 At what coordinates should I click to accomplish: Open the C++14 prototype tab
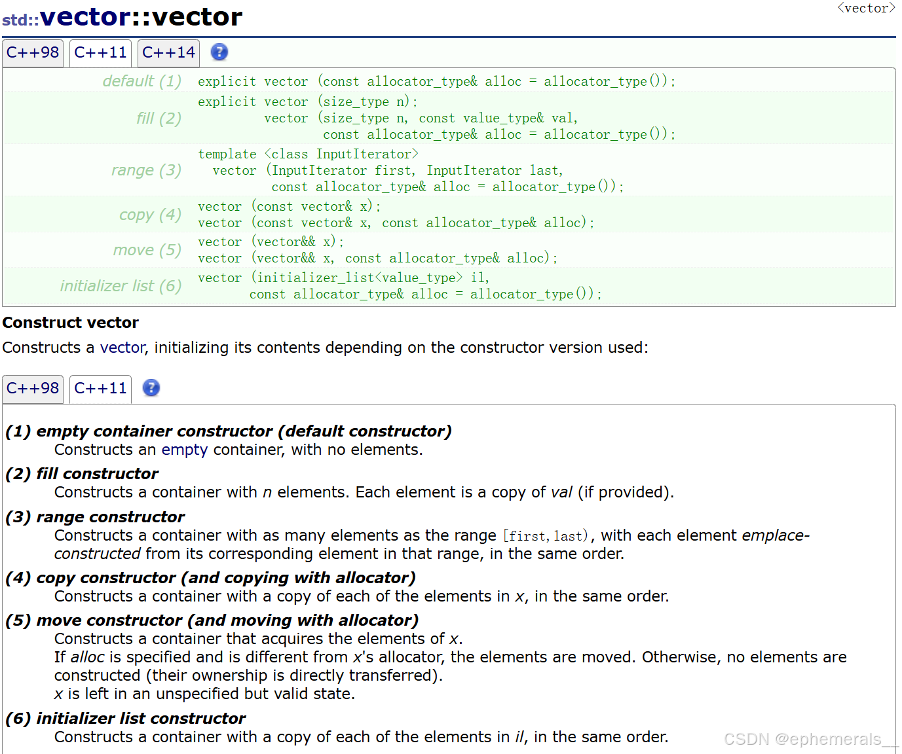168,52
